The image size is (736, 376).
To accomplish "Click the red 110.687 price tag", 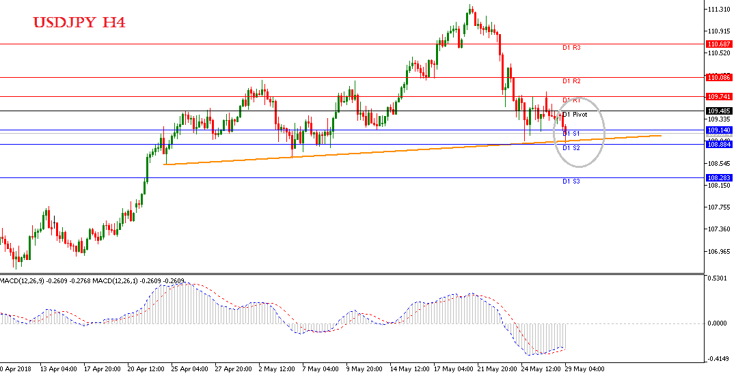I will [x=718, y=44].
